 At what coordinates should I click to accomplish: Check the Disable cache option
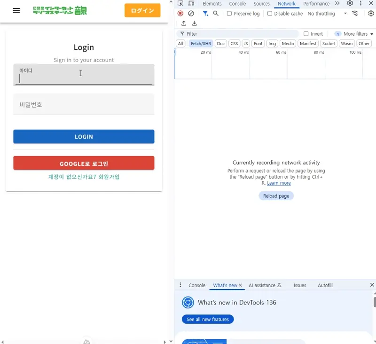tap(270, 14)
